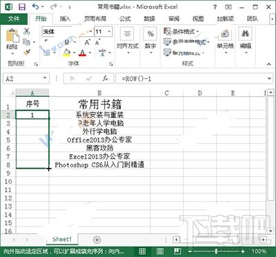
Task: Undo the last action
Action: (x=35, y=7)
